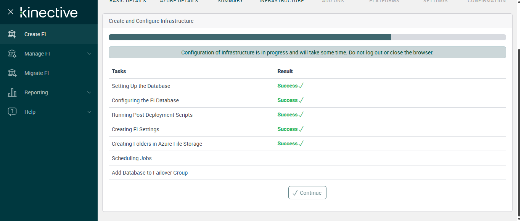This screenshot has height=221, width=521.
Task: Click the Kinective logo
Action: (49, 13)
